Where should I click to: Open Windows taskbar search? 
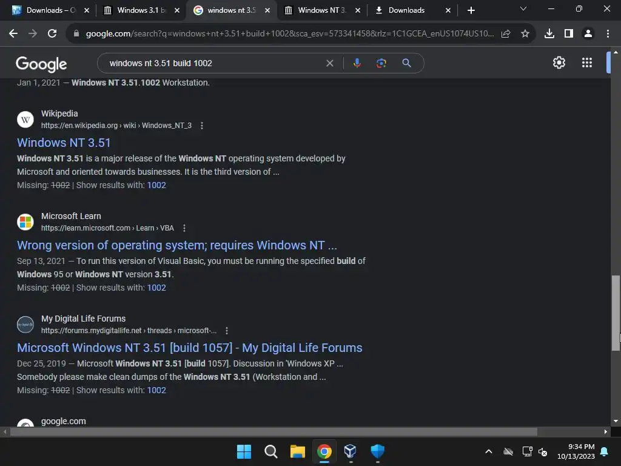(x=271, y=451)
